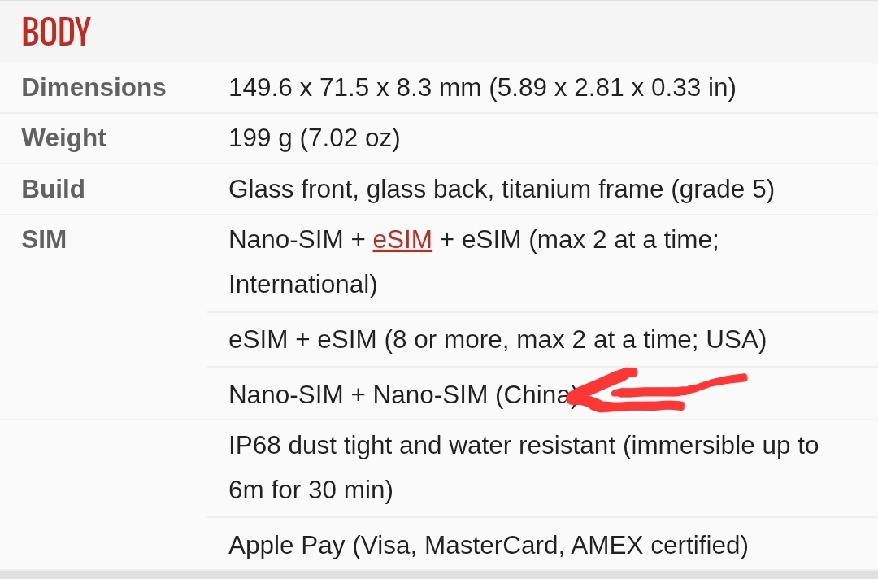Click the BODY section header
Screen dimensions: 878x579
[56, 32]
